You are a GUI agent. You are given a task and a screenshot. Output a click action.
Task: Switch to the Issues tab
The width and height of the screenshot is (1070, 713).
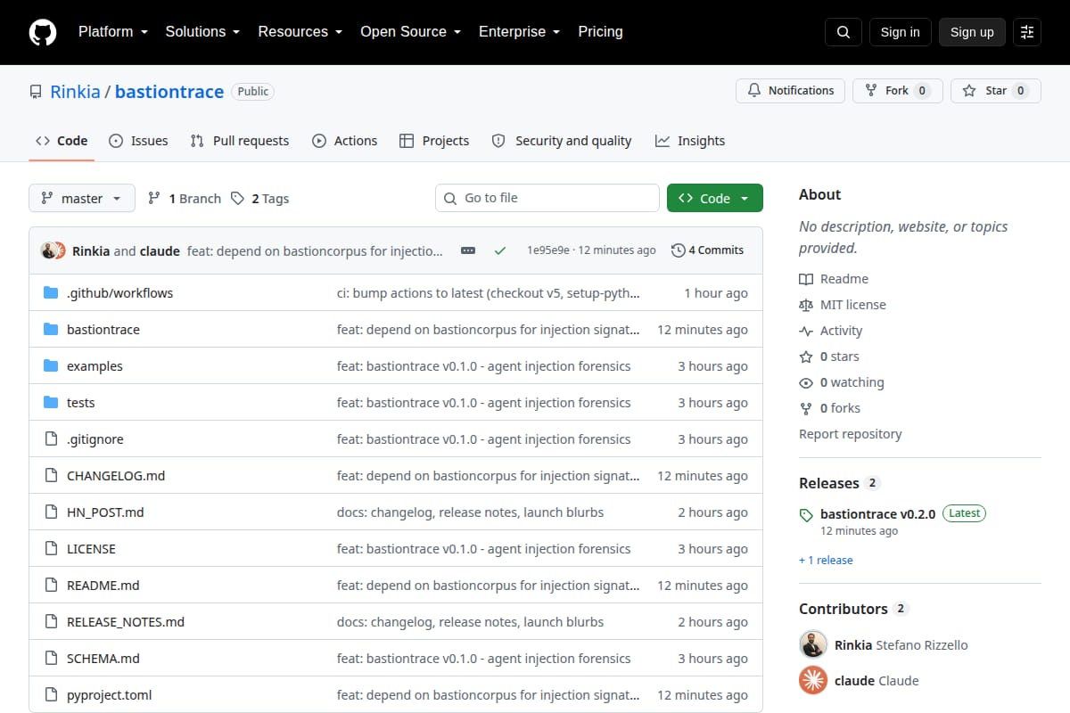point(138,141)
